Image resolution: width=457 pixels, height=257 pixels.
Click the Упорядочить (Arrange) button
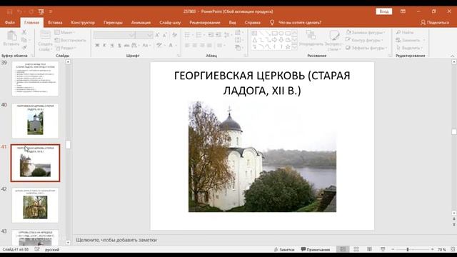point(311,39)
